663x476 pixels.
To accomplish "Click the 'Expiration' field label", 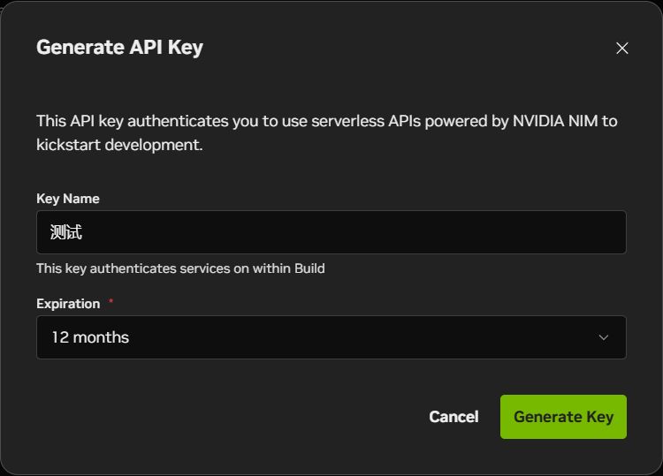I will click(x=68, y=304).
